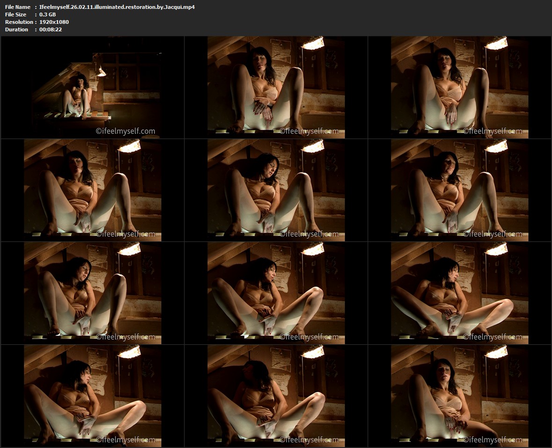Open the first thumbnail with wide room shot

pyautogui.click(x=93, y=87)
